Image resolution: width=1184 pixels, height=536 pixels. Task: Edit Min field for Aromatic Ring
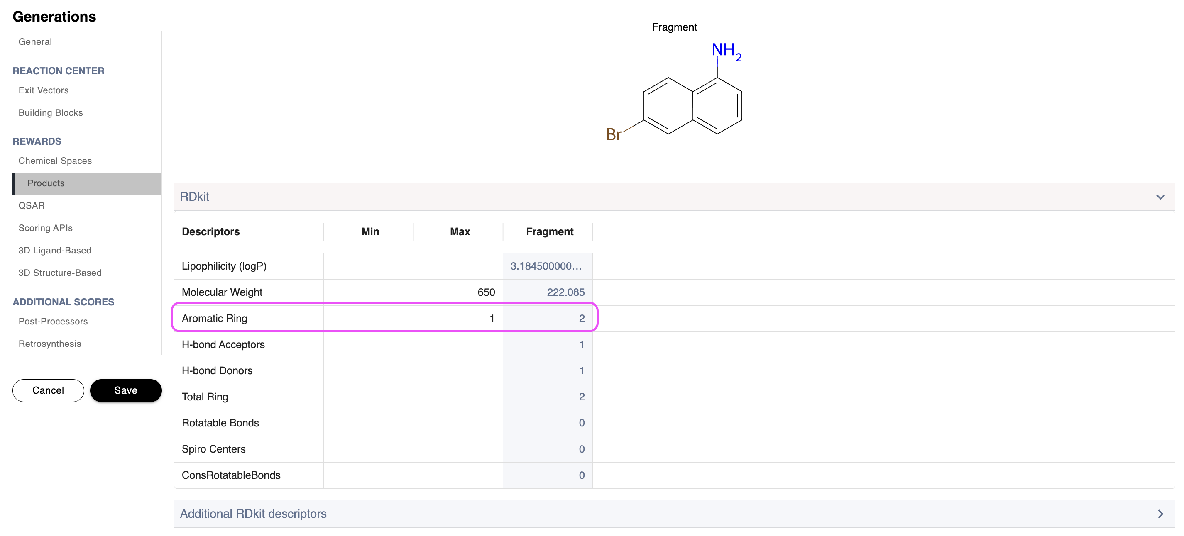point(369,319)
